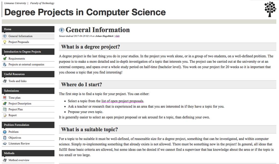Click the icon beside Projects at external companies
Screen dimensions: 279x164
5,64
